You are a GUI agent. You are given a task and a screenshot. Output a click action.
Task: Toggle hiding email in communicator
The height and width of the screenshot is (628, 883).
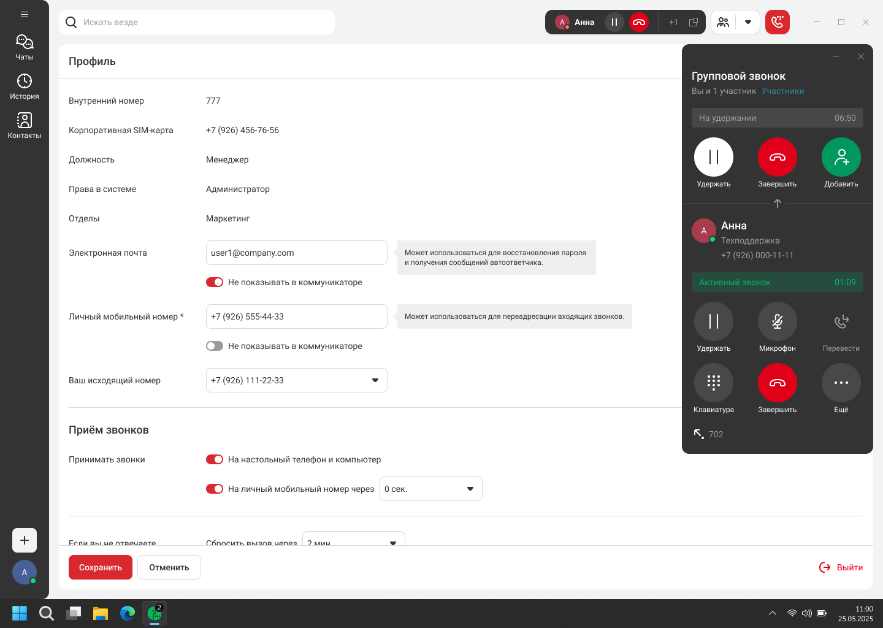[215, 282]
